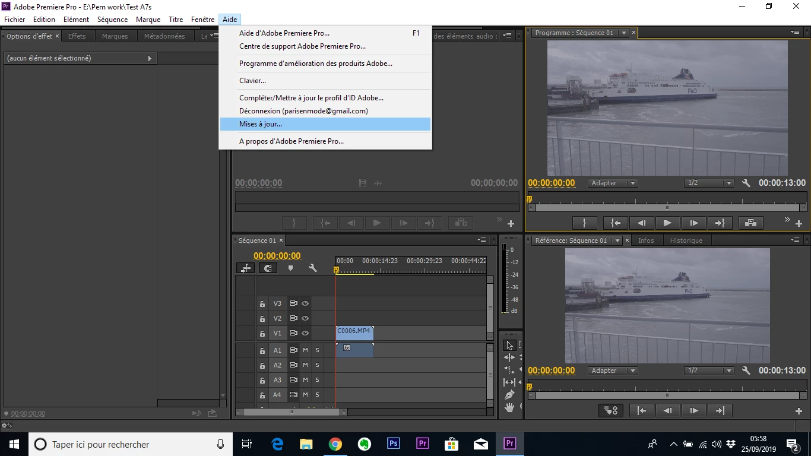Switch to the Métadonnées tab
Viewport: 811px width, 456px height.
pos(164,36)
